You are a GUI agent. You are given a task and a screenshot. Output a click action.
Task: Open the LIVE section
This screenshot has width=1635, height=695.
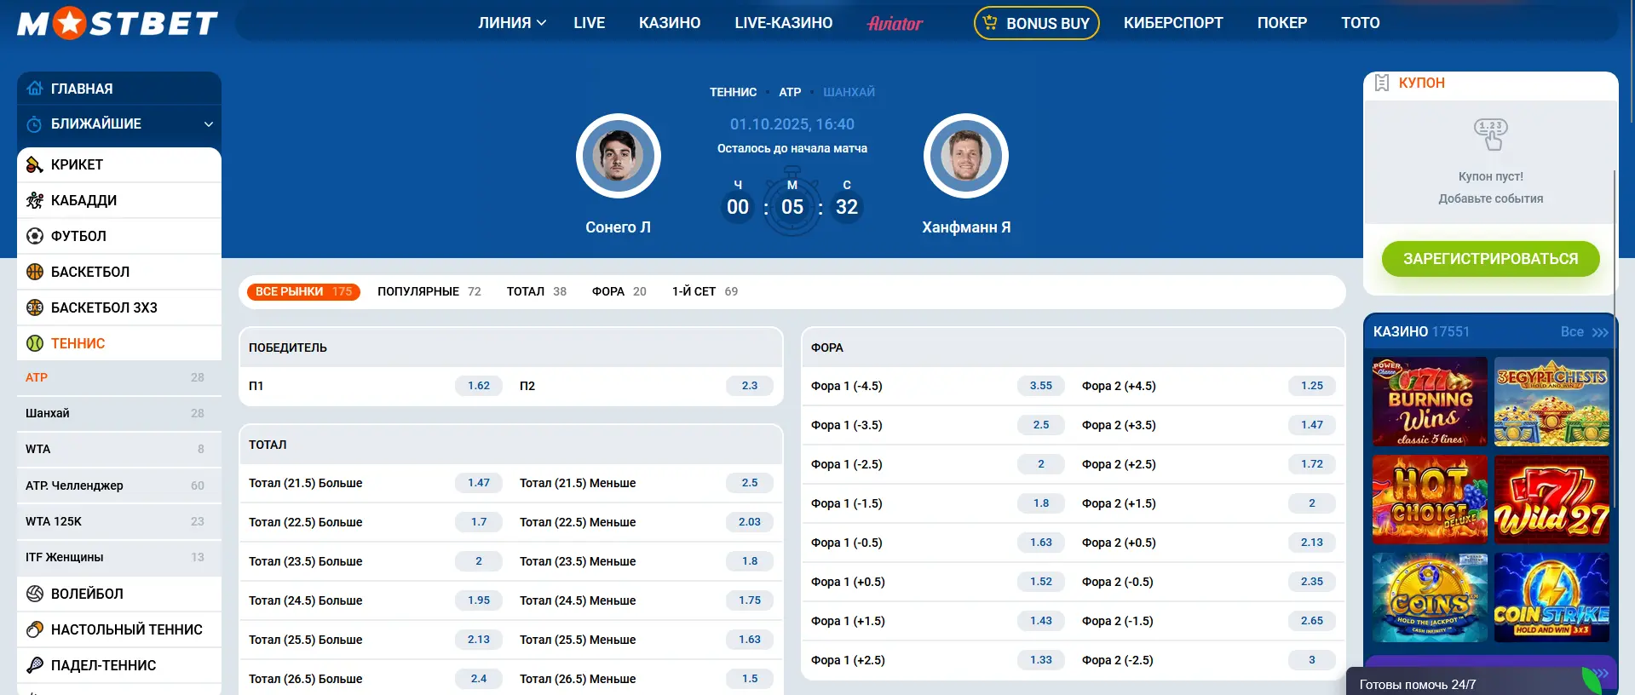pyautogui.click(x=590, y=23)
